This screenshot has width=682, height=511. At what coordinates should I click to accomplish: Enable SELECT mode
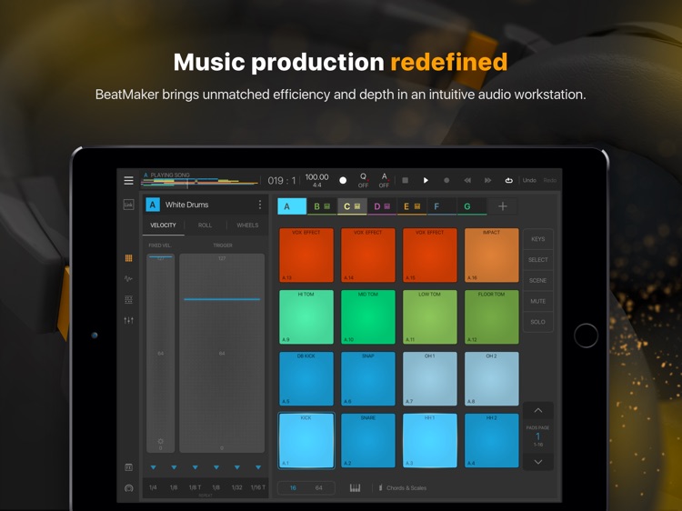(538, 260)
